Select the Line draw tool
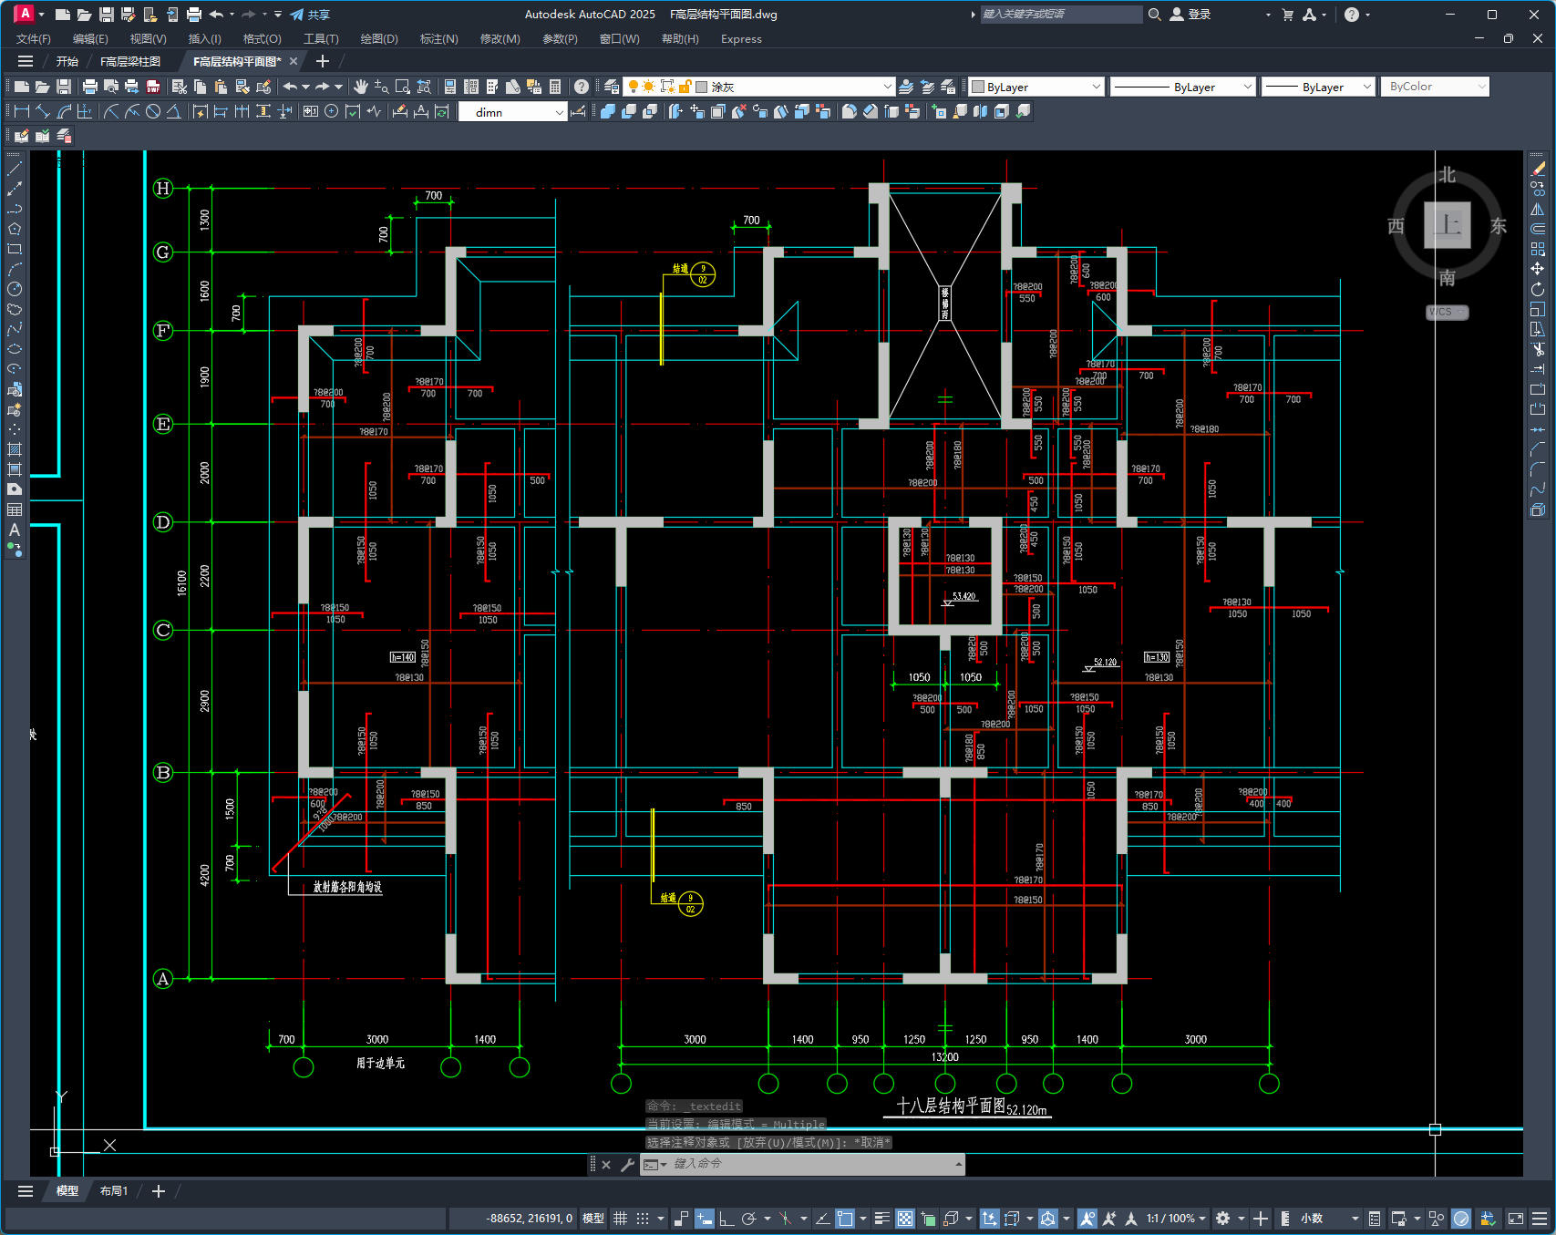Screen dimensions: 1556x1235 pos(15,169)
